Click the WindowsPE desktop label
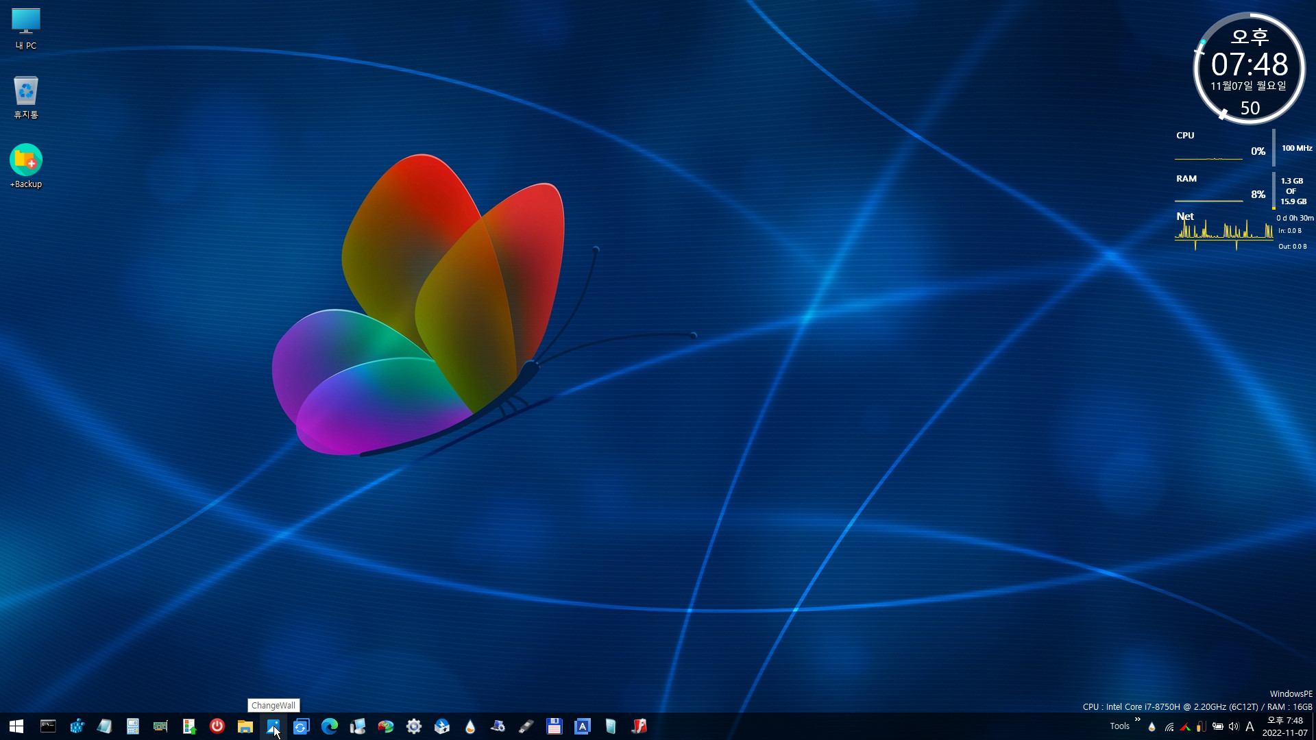 pos(1291,694)
